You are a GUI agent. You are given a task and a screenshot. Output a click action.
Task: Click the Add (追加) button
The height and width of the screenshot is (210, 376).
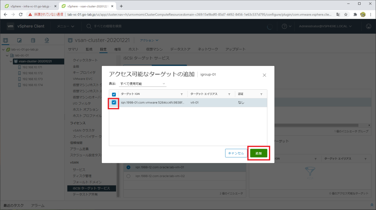coord(258,153)
